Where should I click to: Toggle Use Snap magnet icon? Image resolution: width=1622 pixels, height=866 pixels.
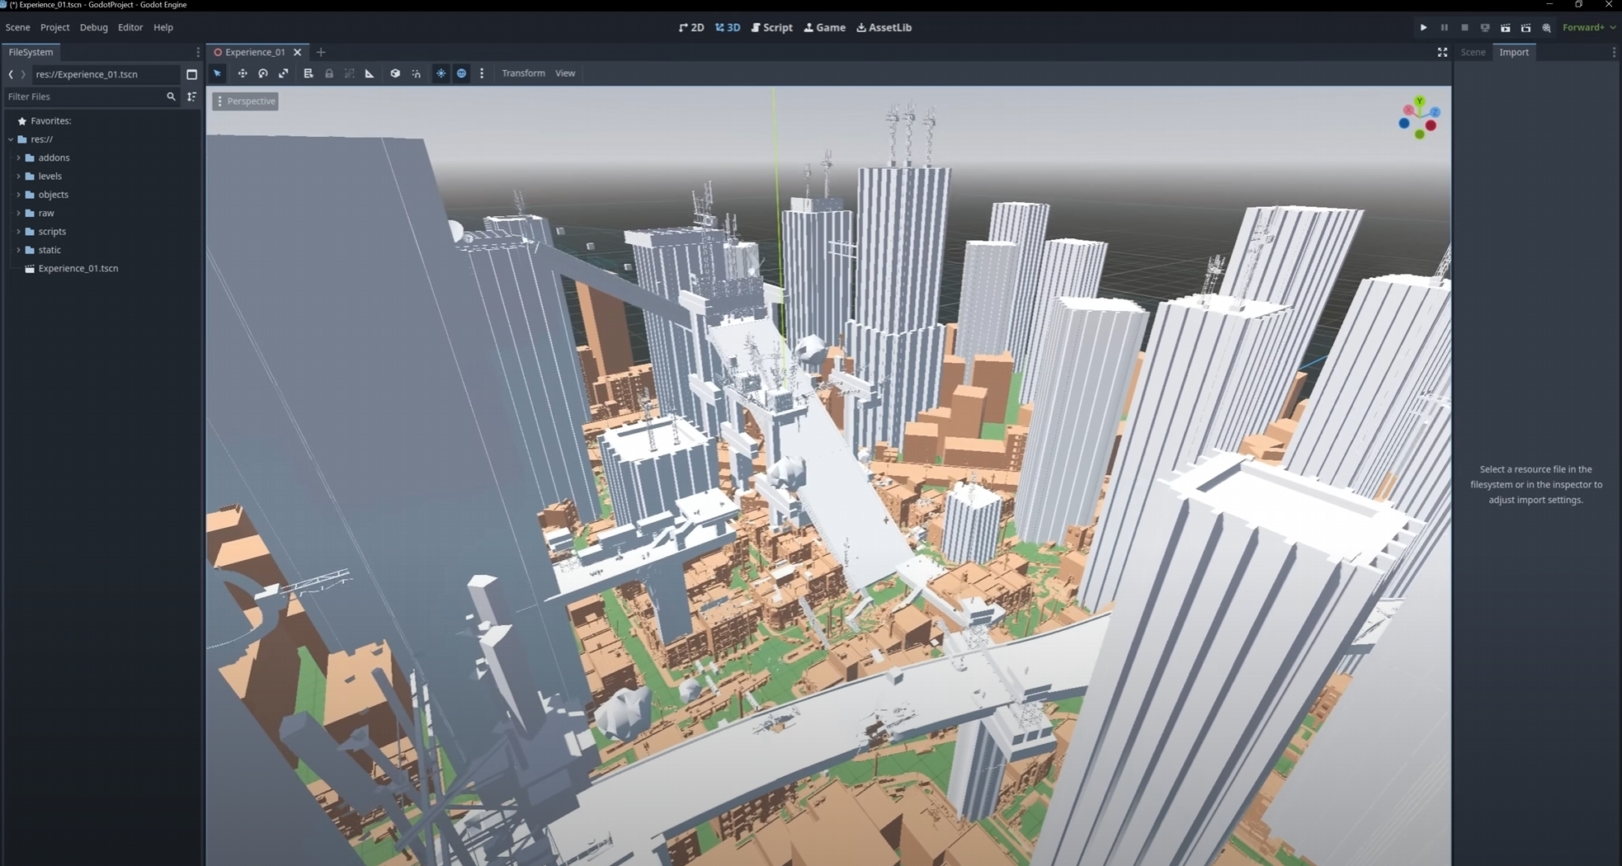tap(417, 73)
